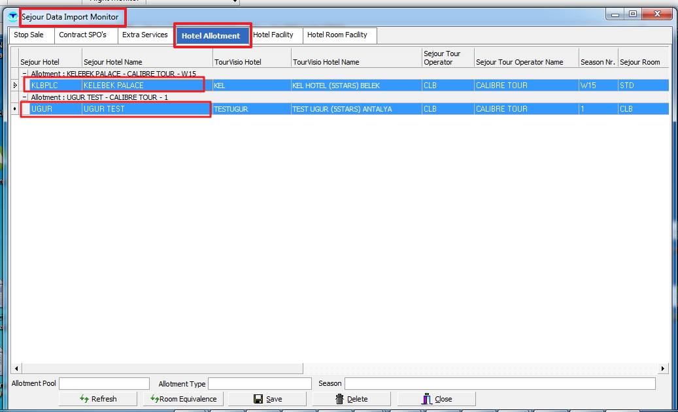
Task: Click the Refresh button with green arrows
Action: coord(98,399)
